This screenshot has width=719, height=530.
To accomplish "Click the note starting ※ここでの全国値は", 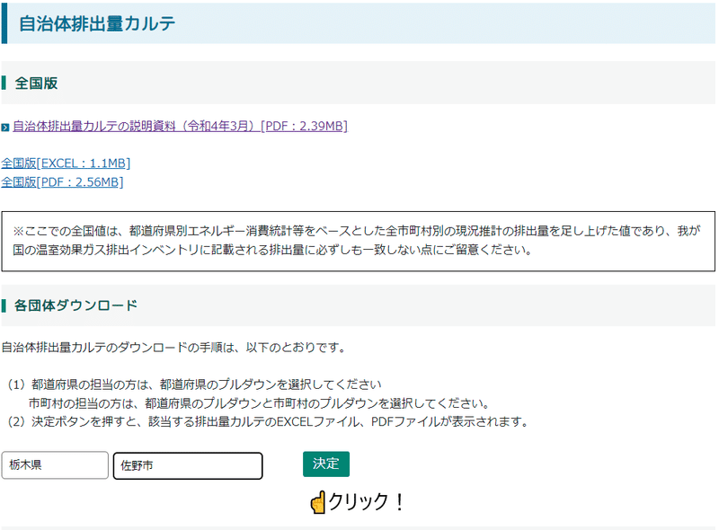I will (x=358, y=241).
